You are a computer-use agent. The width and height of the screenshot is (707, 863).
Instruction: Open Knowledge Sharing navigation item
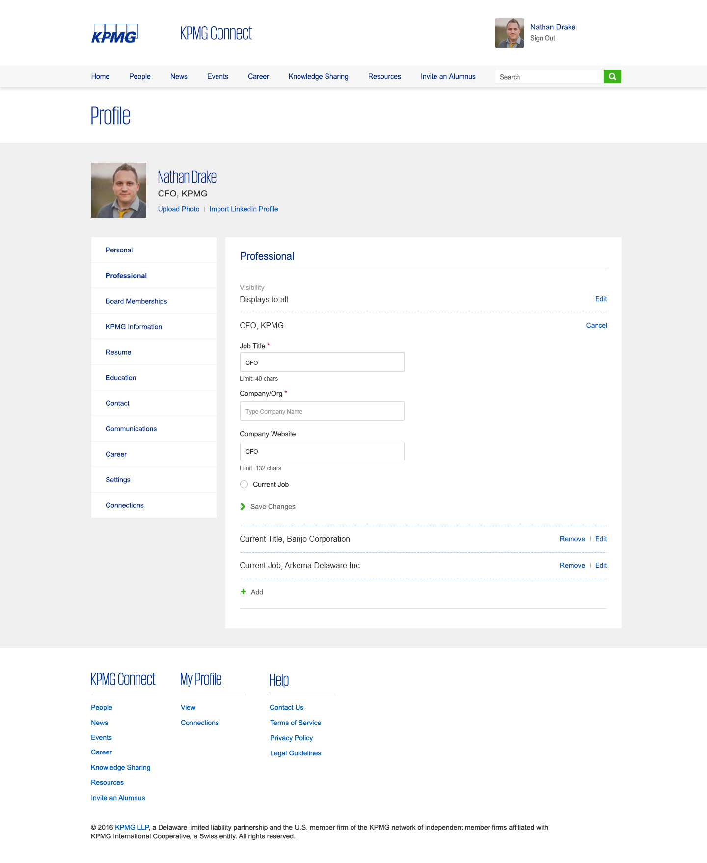pos(319,77)
